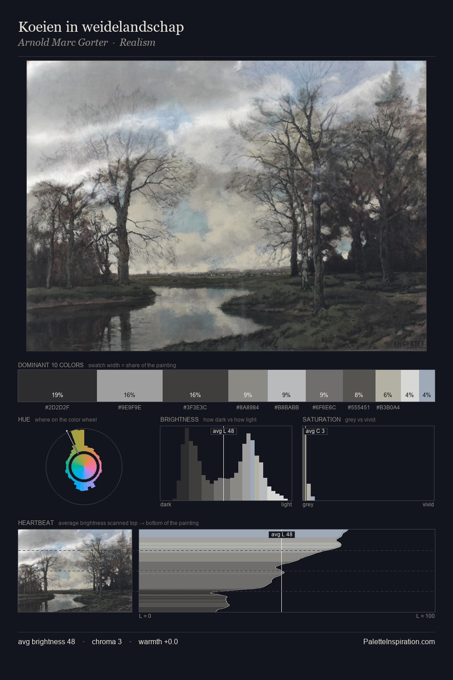
Task: Click the title 'Koeien in weidelandschap'
Action: pyautogui.click(x=101, y=27)
